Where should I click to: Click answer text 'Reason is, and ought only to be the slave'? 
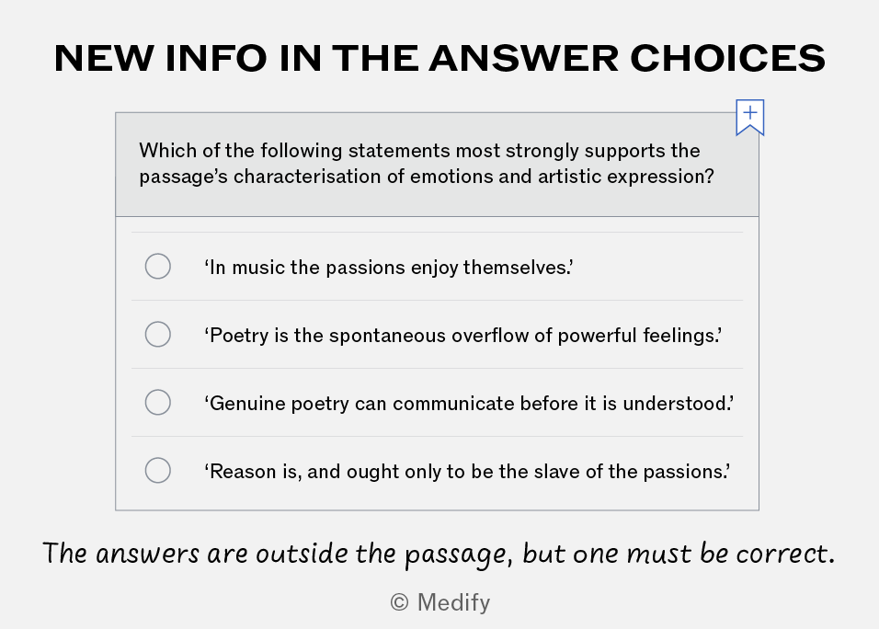coord(466,472)
